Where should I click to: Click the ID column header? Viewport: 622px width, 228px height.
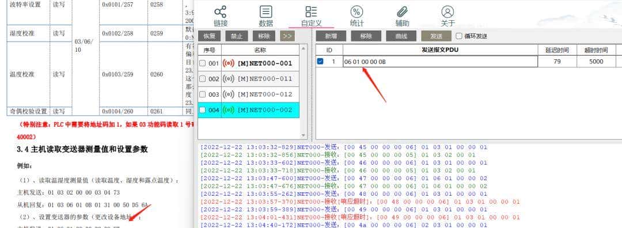click(329, 50)
